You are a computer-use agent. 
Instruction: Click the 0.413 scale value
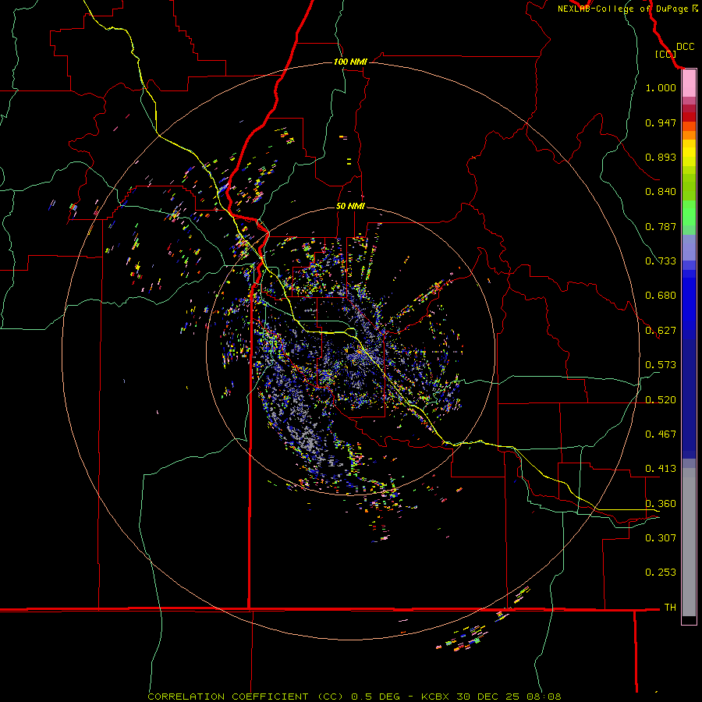click(x=661, y=469)
